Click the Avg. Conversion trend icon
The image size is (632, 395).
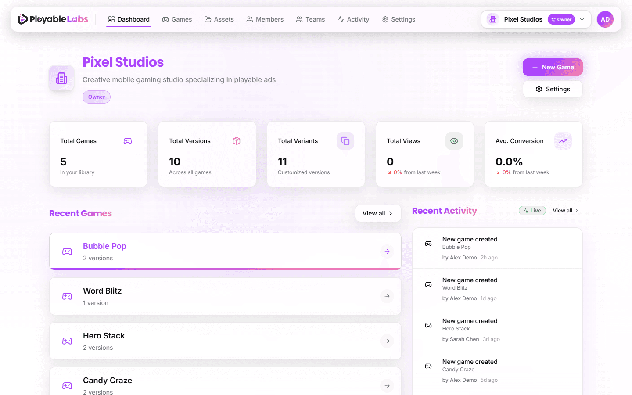click(x=563, y=141)
